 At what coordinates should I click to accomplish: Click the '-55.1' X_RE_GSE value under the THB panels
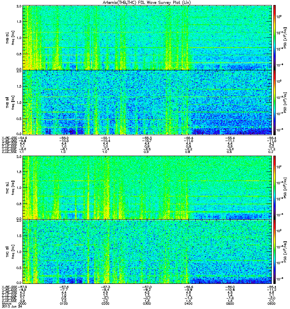[105, 138]
